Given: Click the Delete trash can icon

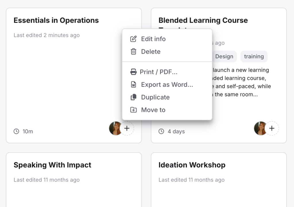Looking at the screenshot, I should pos(133,52).
